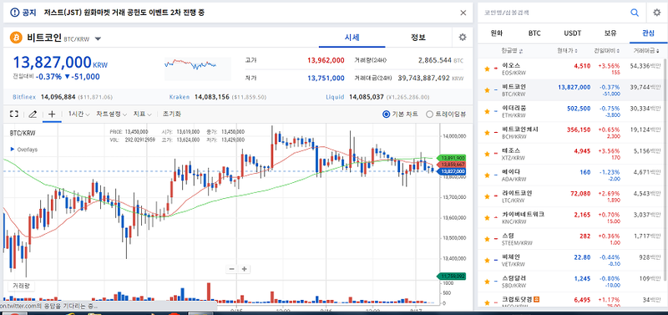The height and width of the screenshot is (315, 668).
Task: Select the ETH/KRW market name
Action: [x=514, y=115]
